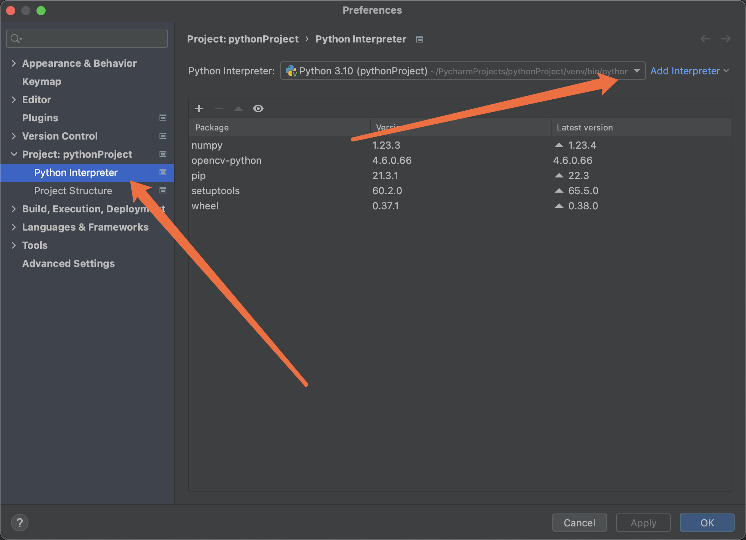Click the upgrade package triangle icon
The height and width of the screenshot is (540, 746).
[239, 108]
